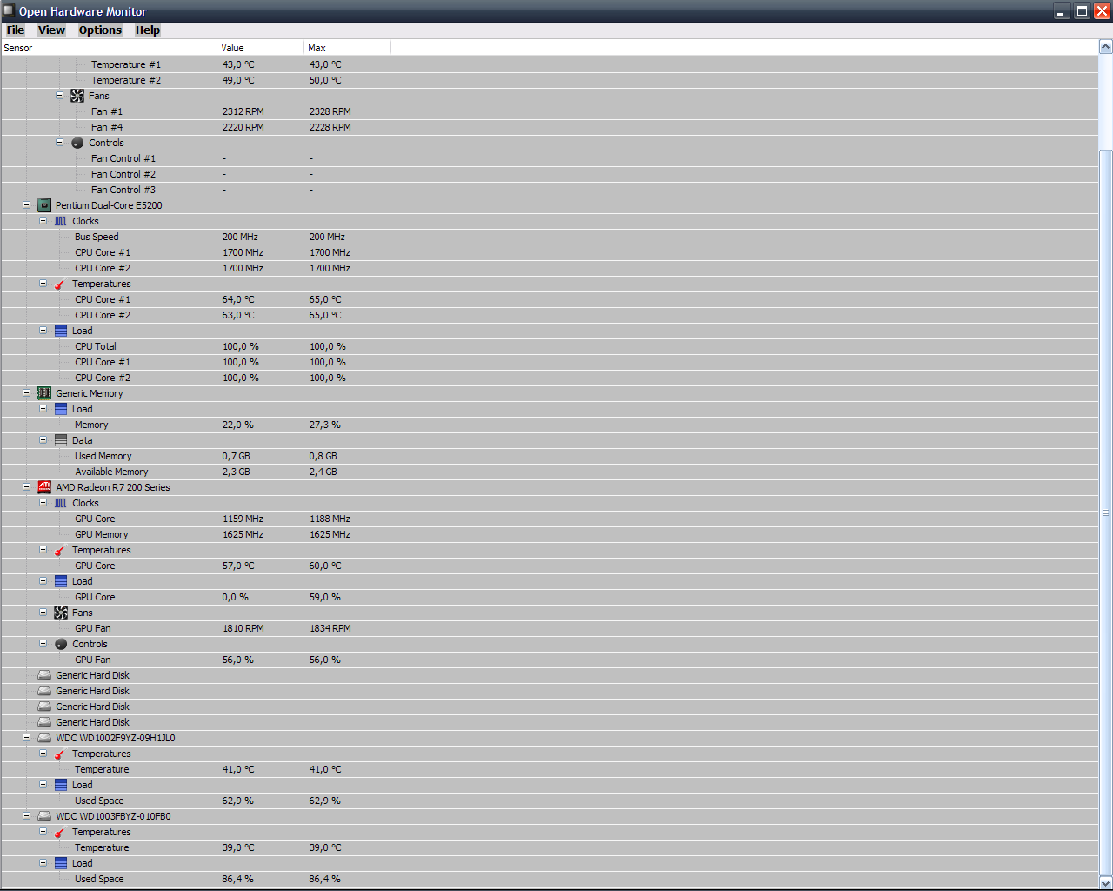Collapse the Controls group containing Fan Control #3
The height and width of the screenshot is (891, 1113).
59,143
